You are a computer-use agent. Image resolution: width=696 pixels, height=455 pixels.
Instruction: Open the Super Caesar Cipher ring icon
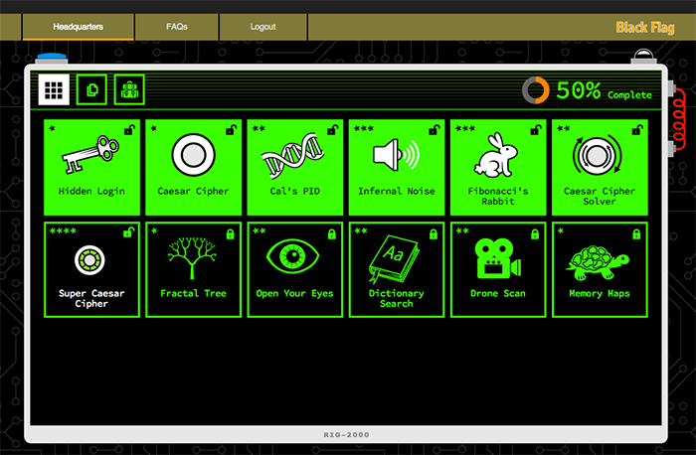89,260
